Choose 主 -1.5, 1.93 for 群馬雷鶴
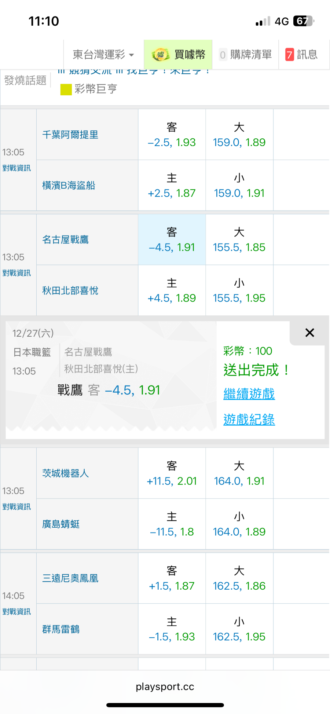The image size is (330, 714). (172, 629)
